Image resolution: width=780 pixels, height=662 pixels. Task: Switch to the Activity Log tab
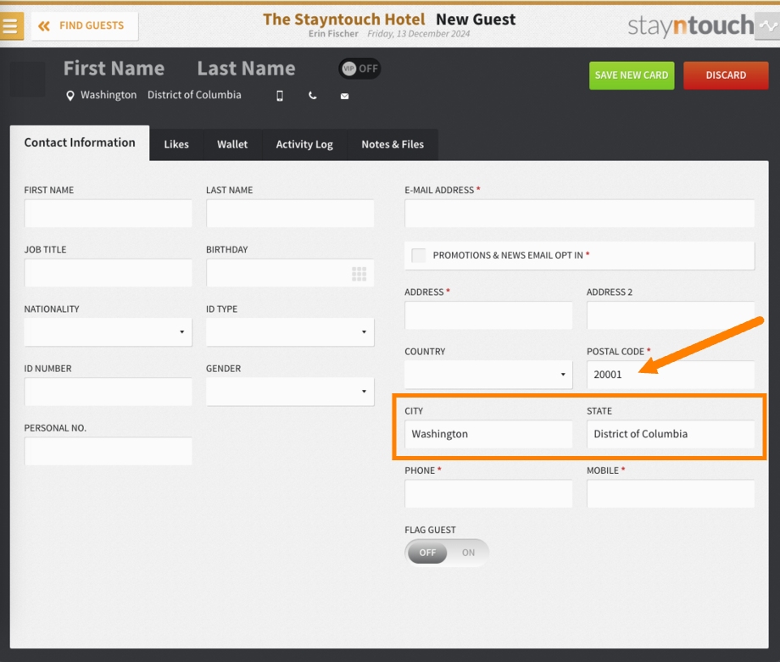pyautogui.click(x=304, y=145)
